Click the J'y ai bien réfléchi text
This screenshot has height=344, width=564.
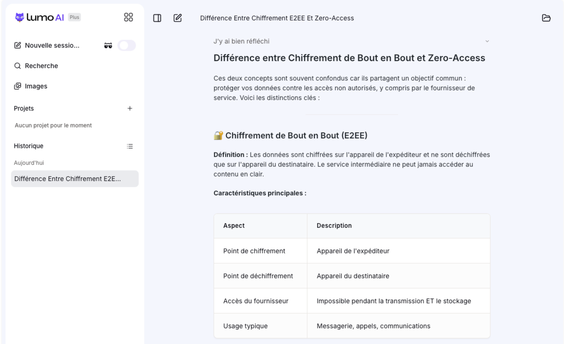pyautogui.click(x=241, y=41)
